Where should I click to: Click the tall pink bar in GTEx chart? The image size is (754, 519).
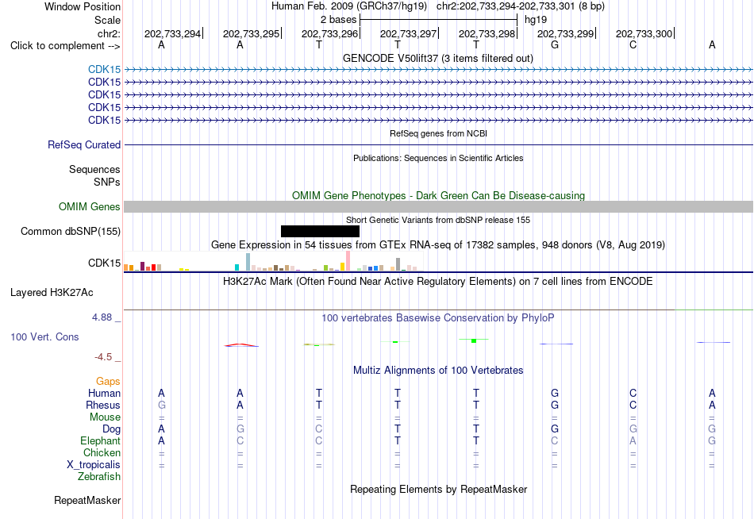point(348,261)
